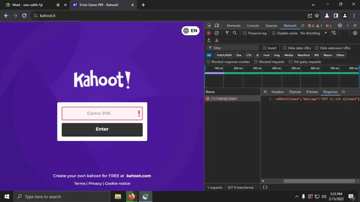
Task: Switch to the Sources panel tab
Action: click(271, 26)
